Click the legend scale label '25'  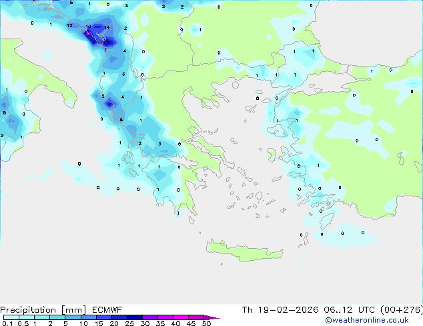pyautogui.click(x=129, y=323)
